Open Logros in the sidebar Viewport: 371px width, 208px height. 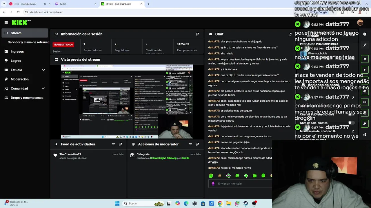tap(16, 61)
